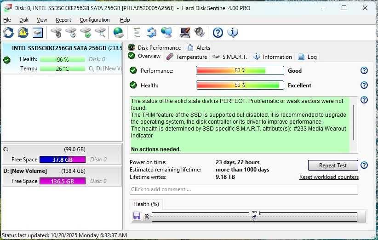Click the help icon beside status text box
The width and height of the screenshot is (378, 240).
pyautogui.click(x=364, y=100)
